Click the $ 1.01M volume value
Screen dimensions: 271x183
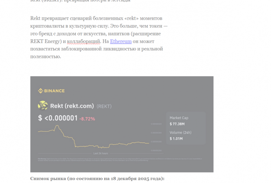point(176,139)
